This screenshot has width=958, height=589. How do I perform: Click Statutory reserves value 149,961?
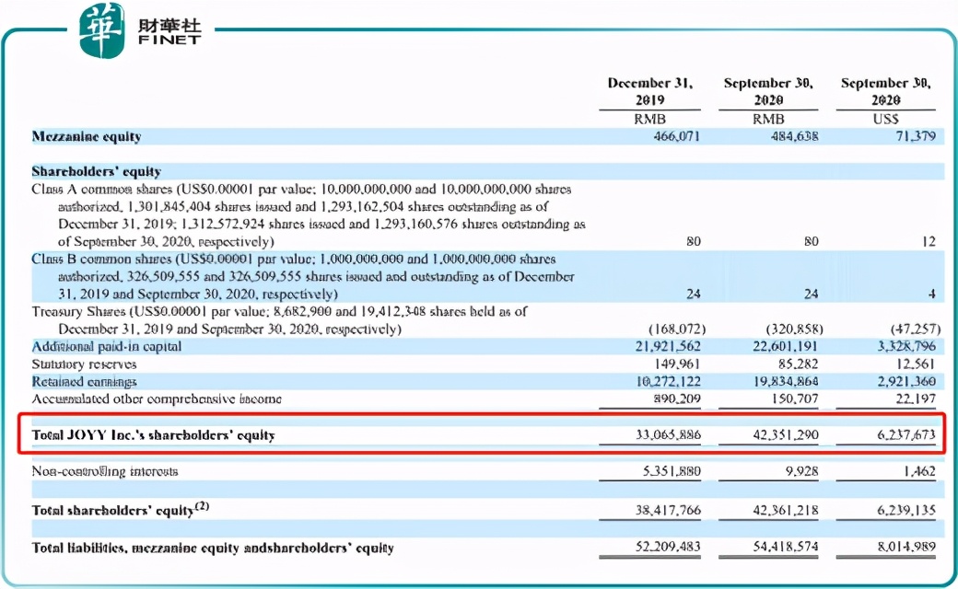point(676,364)
